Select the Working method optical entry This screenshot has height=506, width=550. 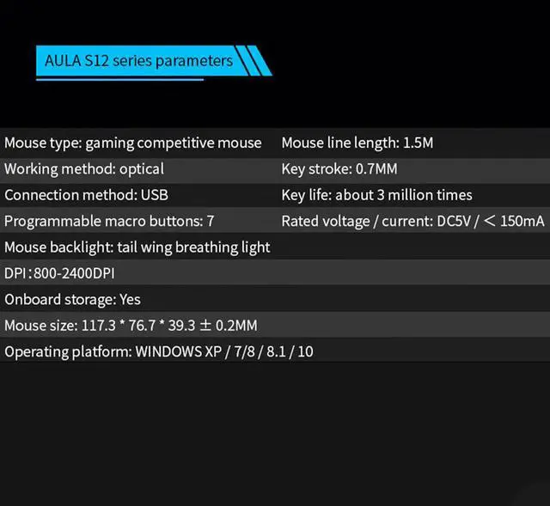[84, 168]
